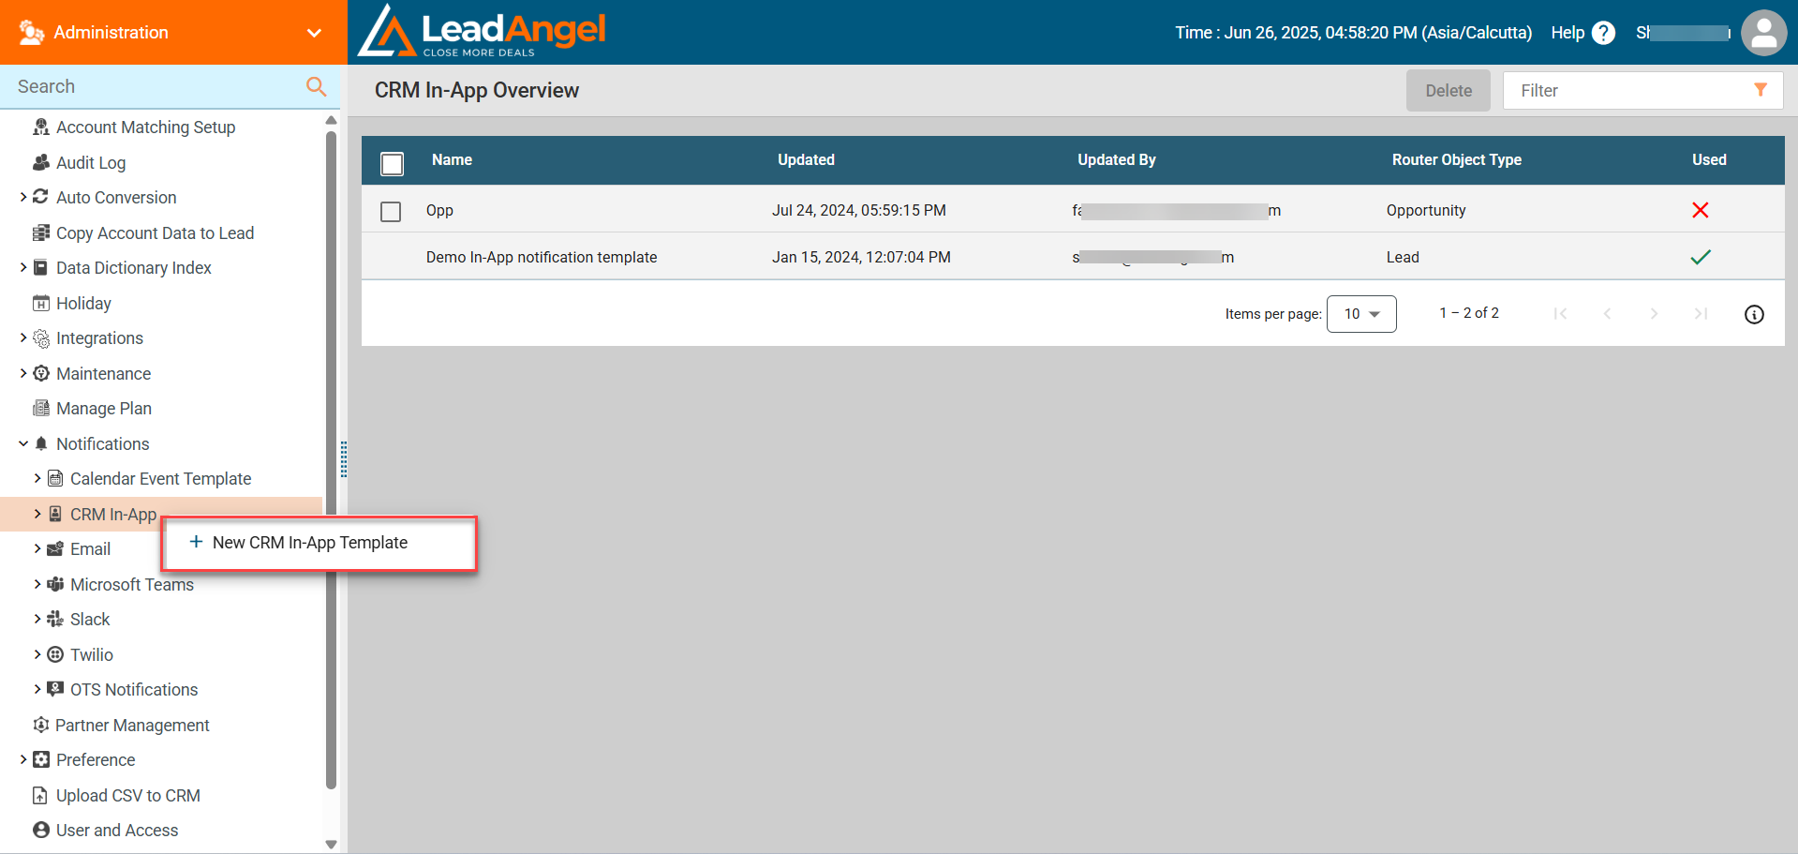1798x854 pixels.
Task: Open the Account Matching Setup page
Action: 145,127
